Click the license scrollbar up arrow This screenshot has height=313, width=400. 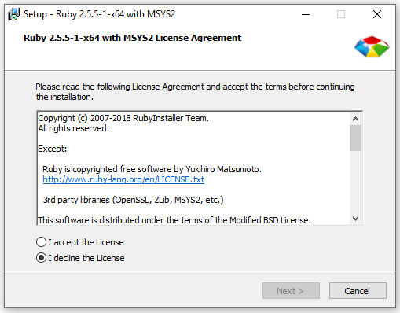[x=355, y=119]
